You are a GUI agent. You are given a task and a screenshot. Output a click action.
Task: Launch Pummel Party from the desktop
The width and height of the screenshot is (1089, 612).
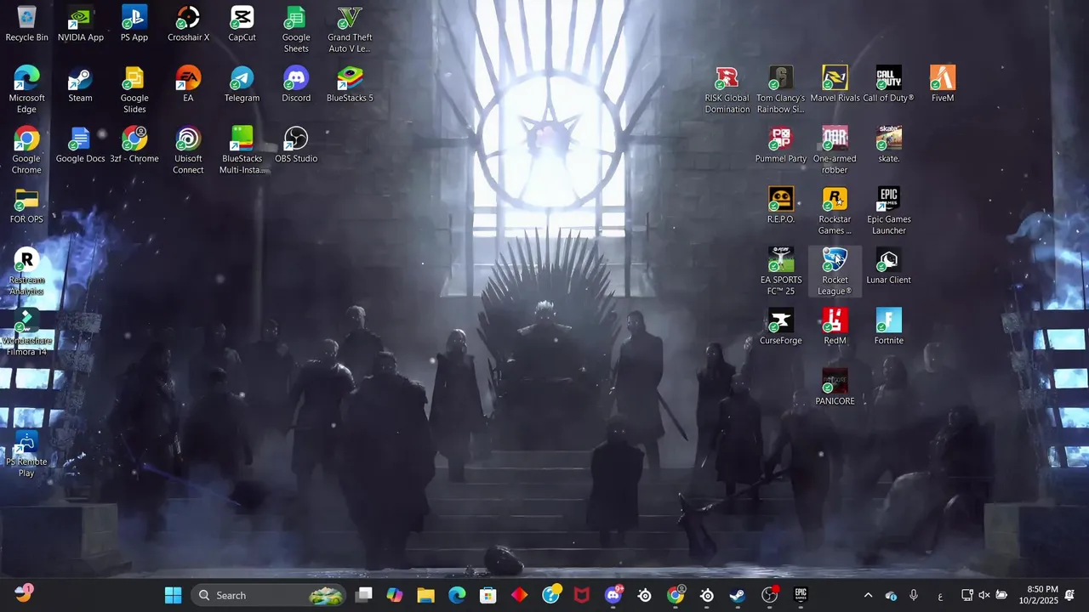click(780, 145)
